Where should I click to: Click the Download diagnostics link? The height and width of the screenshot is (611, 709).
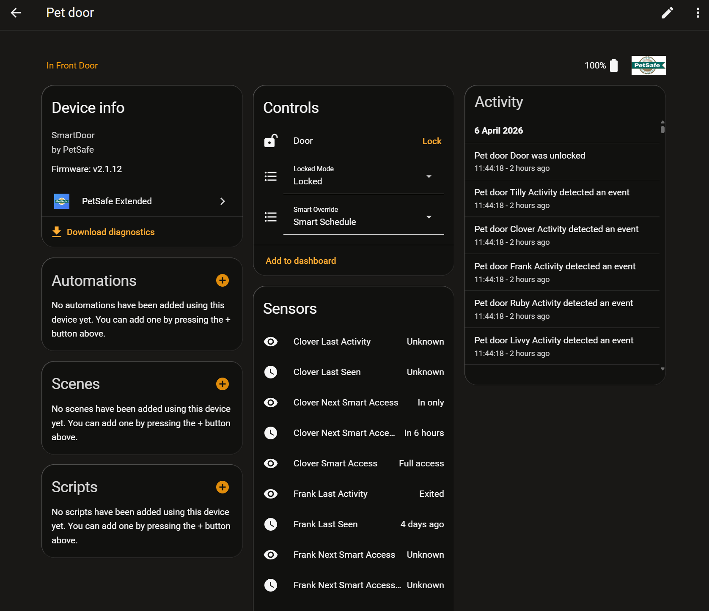point(110,232)
